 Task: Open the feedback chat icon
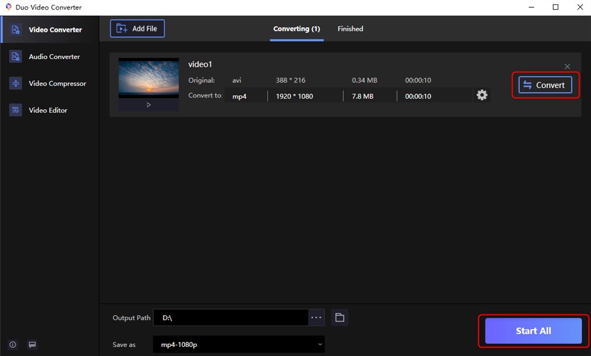tap(33, 345)
